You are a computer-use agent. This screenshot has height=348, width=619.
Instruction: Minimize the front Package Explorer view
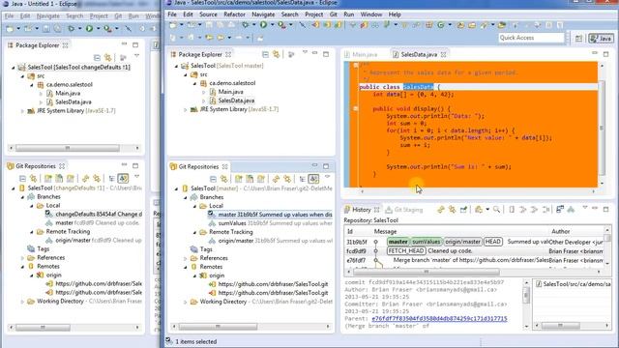(x=314, y=53)
